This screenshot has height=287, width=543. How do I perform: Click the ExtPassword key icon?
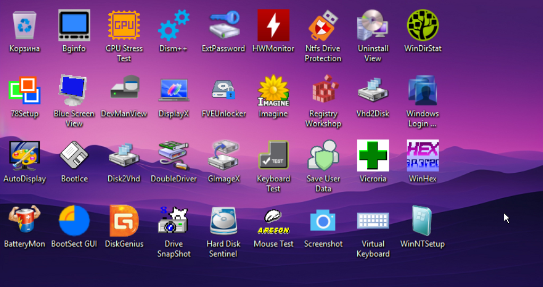(224, 24)
